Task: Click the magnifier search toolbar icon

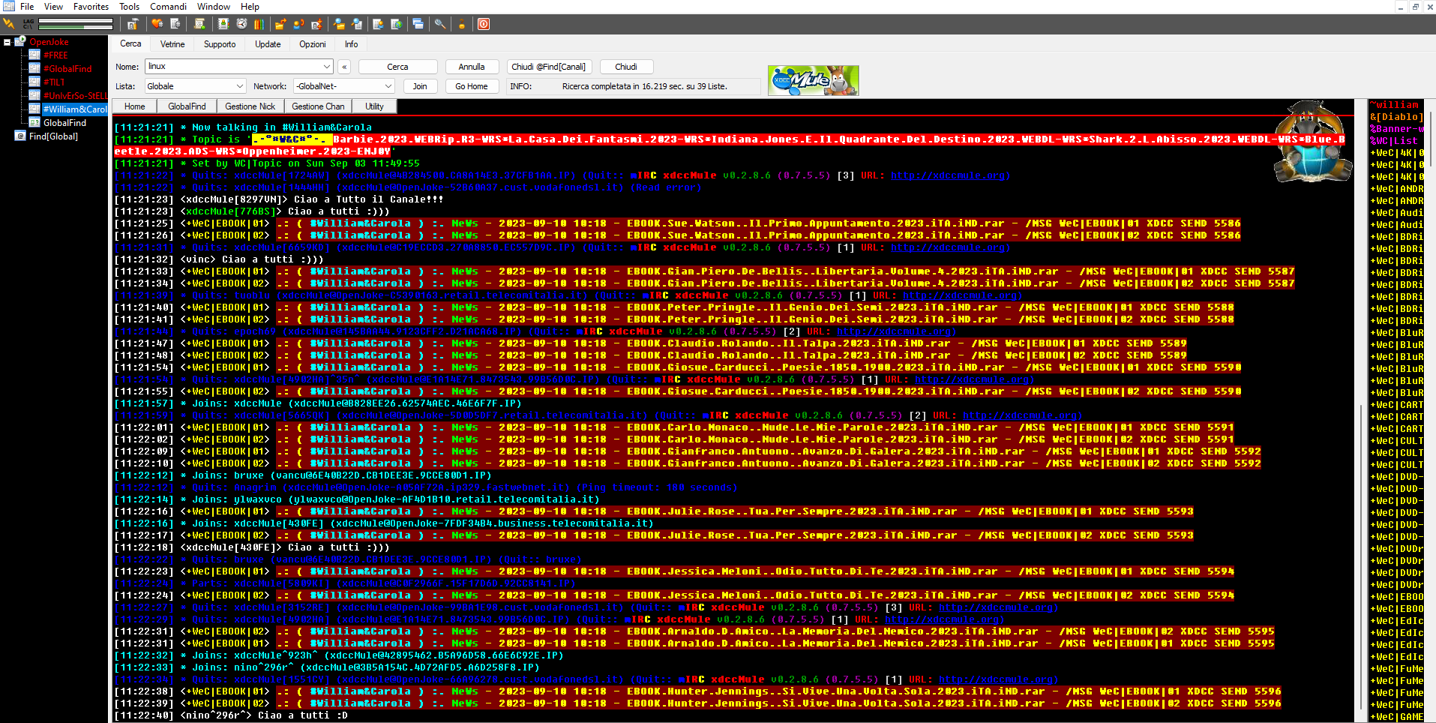Action: pyautogui.click(x=440, y=24)
